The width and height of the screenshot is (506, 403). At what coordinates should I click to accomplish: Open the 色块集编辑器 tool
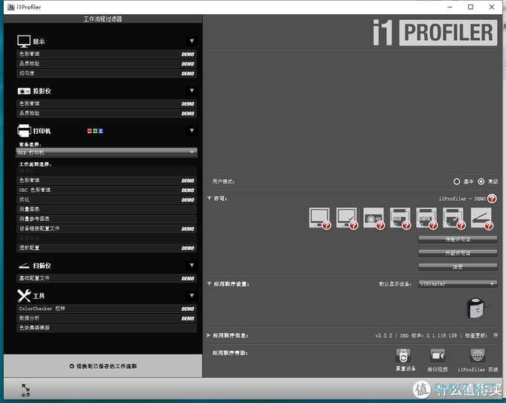coord(106,328)
